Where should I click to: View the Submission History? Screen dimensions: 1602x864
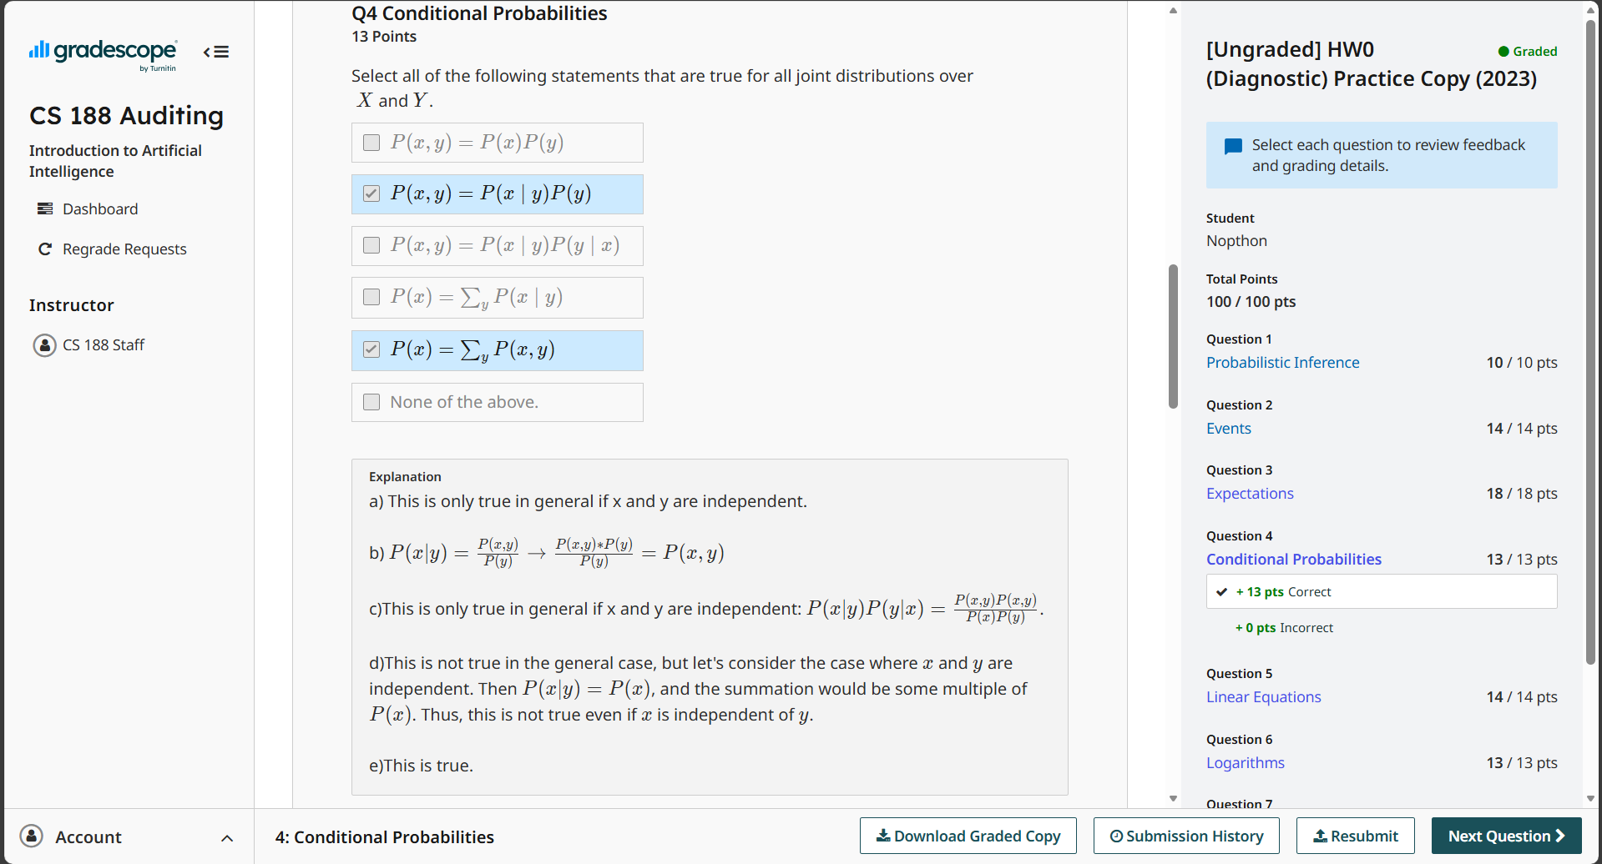coord(1185,836)
